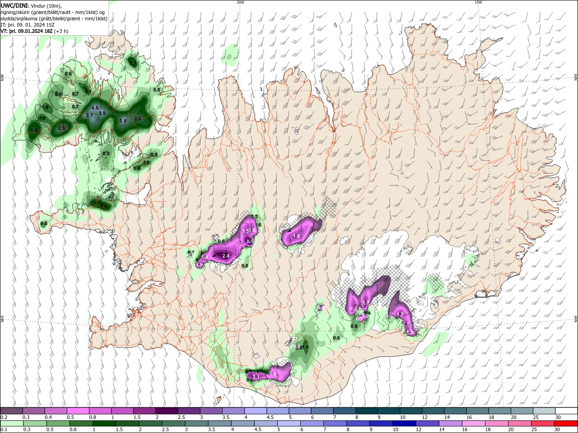Click the 0.6 value in the southeast green area

336,338
